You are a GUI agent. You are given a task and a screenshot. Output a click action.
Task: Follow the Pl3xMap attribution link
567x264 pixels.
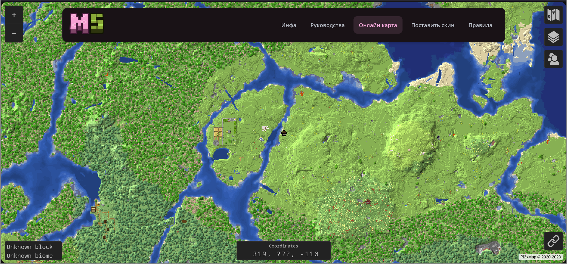click(540, 257)
